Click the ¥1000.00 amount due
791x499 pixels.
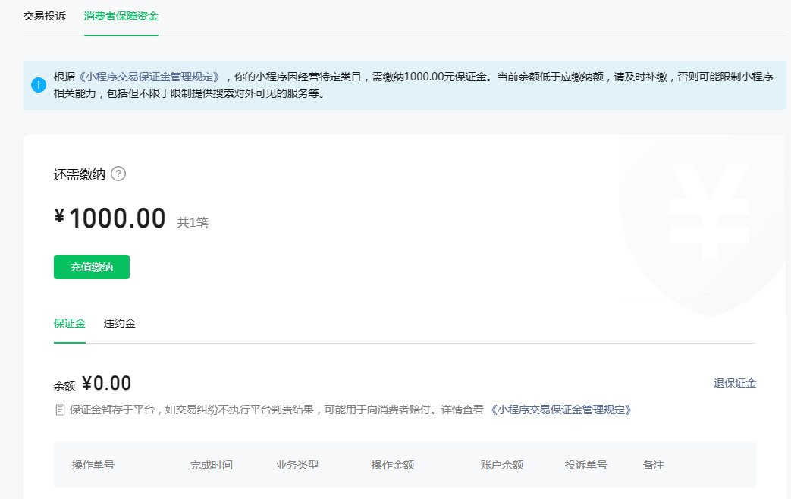tap(110, 218)
